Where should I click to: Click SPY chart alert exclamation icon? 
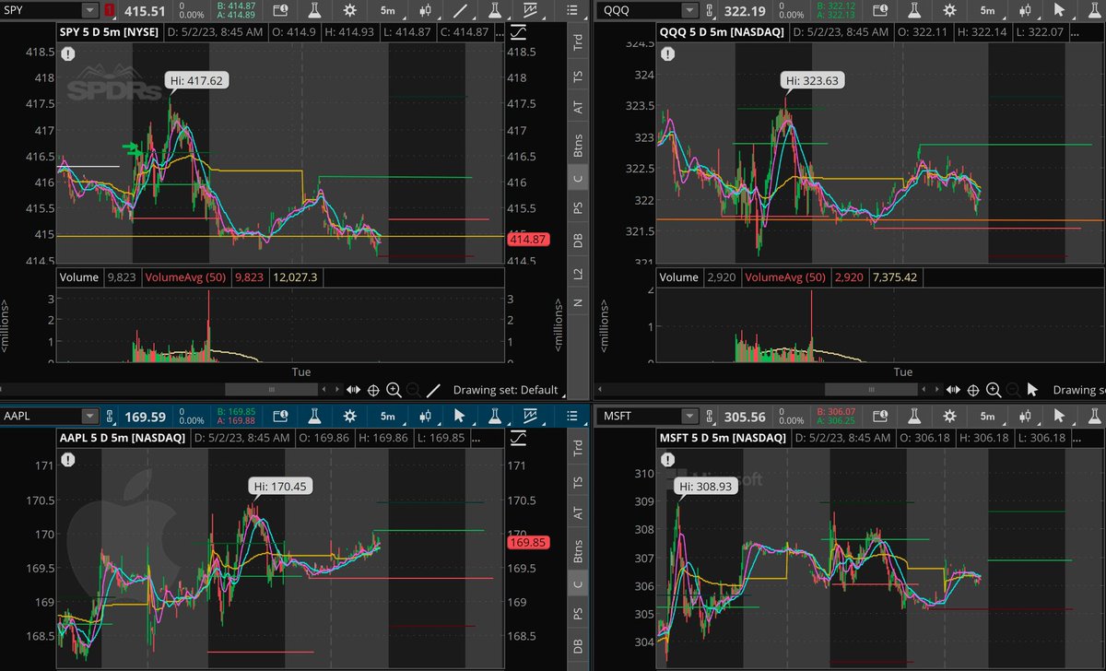68,54
